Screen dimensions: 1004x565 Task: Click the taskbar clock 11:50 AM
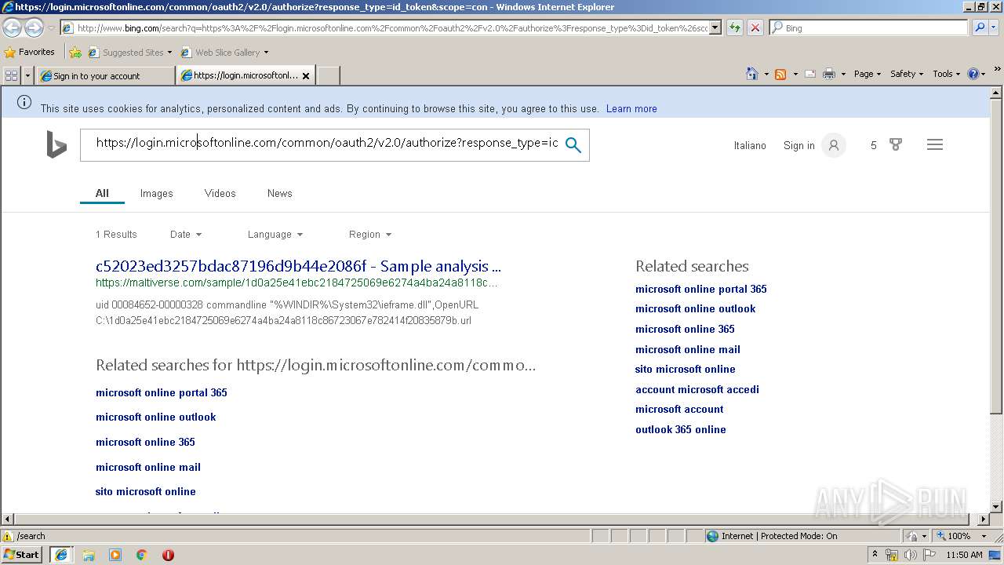coord(964,555)
